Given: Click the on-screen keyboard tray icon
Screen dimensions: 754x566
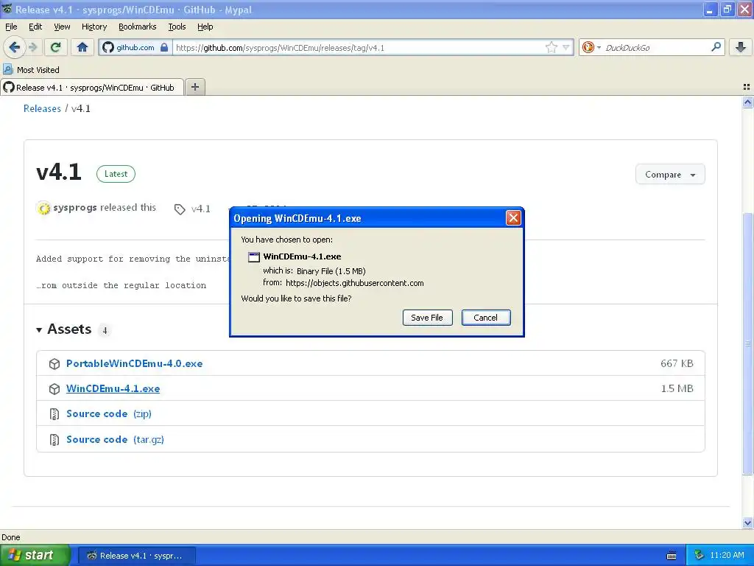Looking at the screenshot, I should coord(672,556).
